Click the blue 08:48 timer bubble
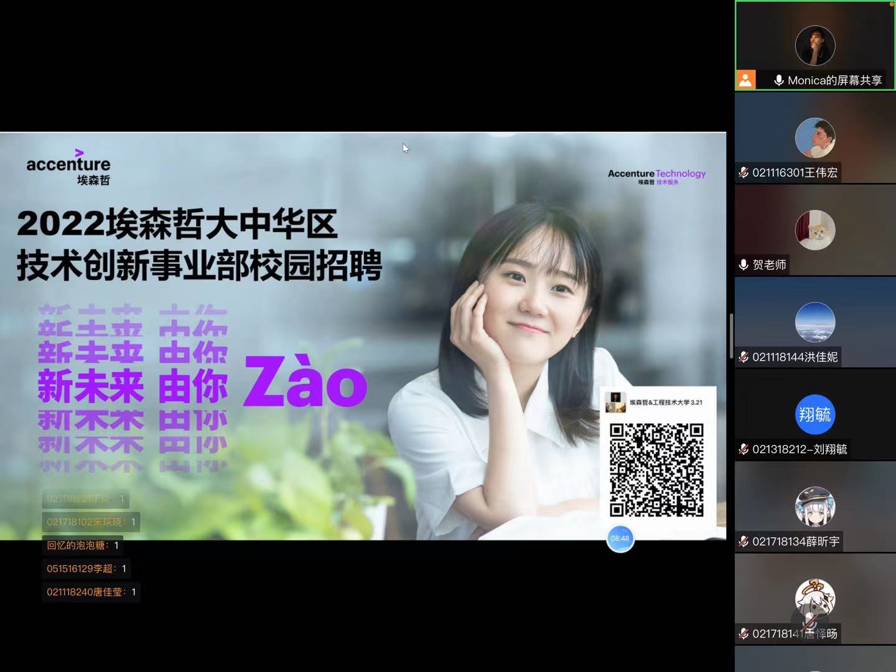The image size is (896, 672). pyautogui.click(x=620, y=539)
